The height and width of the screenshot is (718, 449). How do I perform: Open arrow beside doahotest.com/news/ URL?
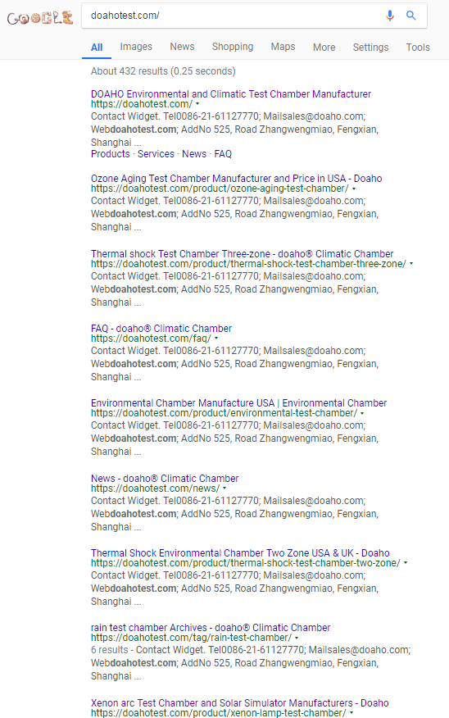coord(224,489)
